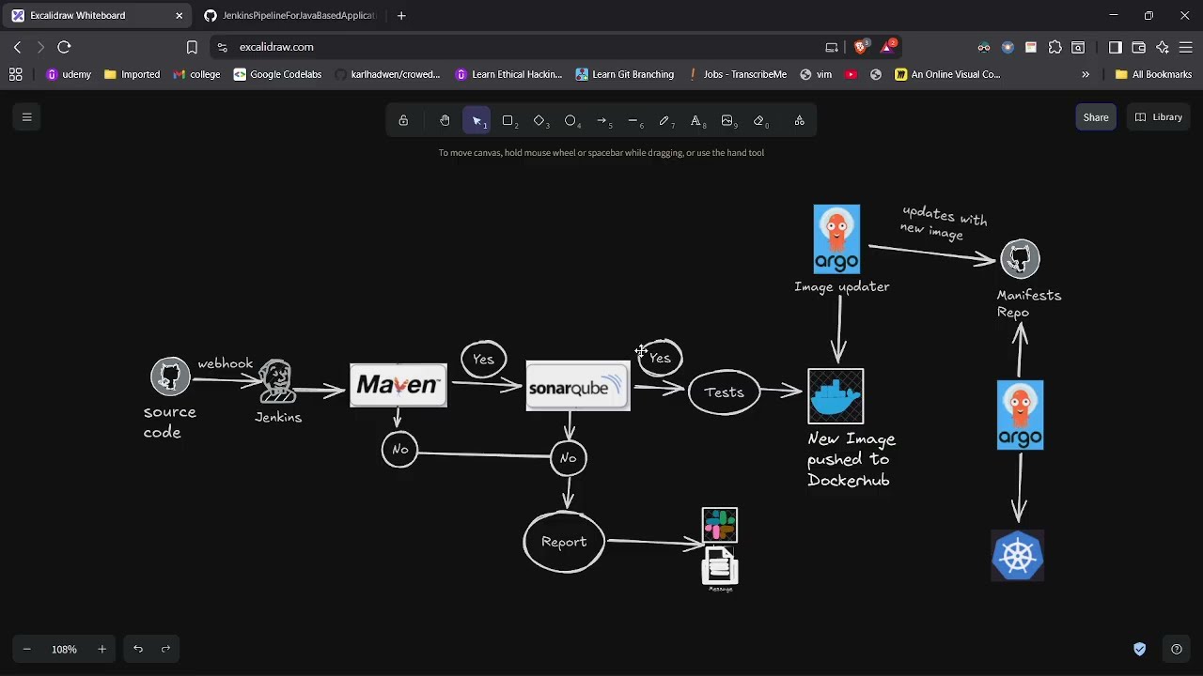Open the udemy bookmark
The image size is (1203, 676).
tap(69, 74)
